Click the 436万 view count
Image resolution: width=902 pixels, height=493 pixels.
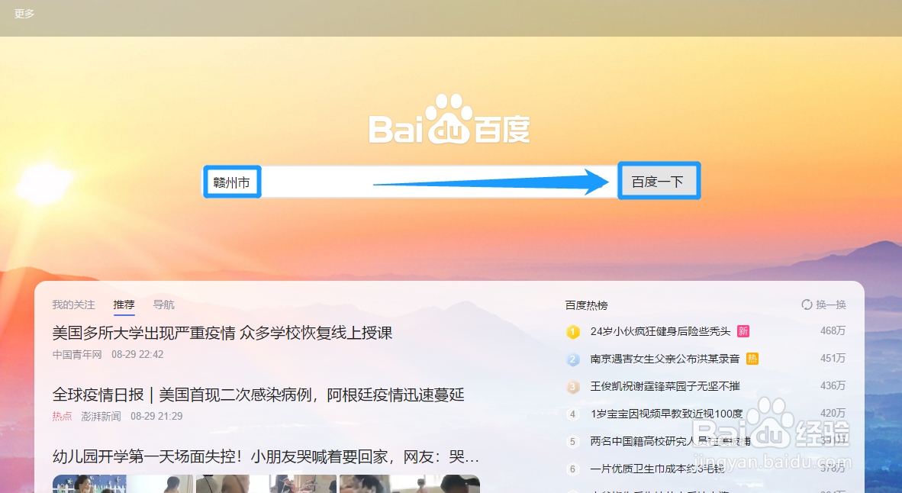click(833, 386)
